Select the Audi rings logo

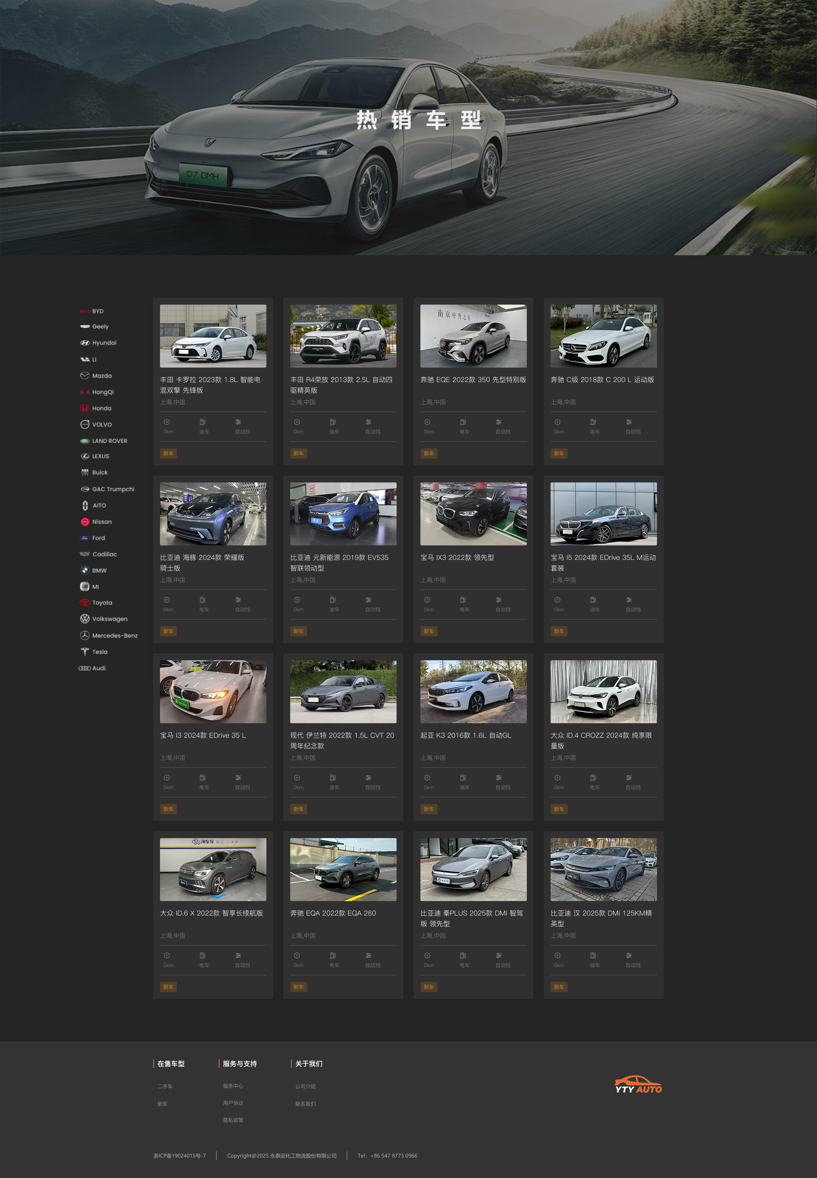point(84,668)
